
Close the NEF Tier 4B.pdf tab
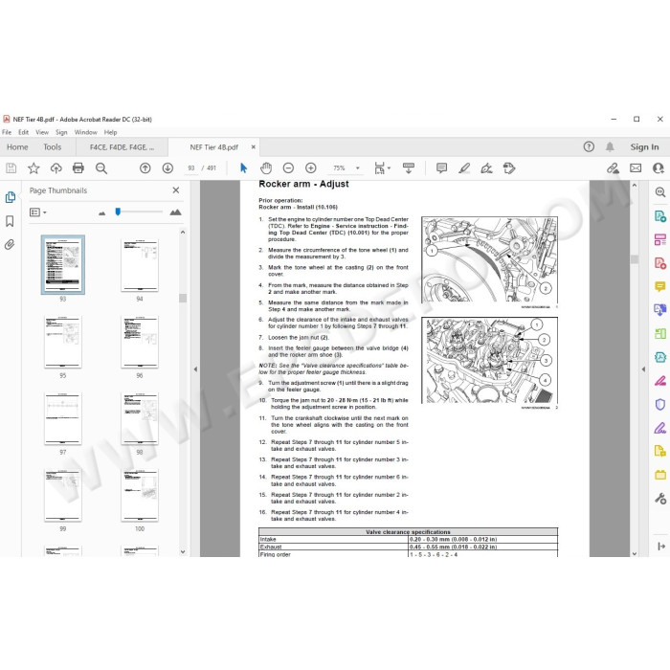(x=254, y=147)
